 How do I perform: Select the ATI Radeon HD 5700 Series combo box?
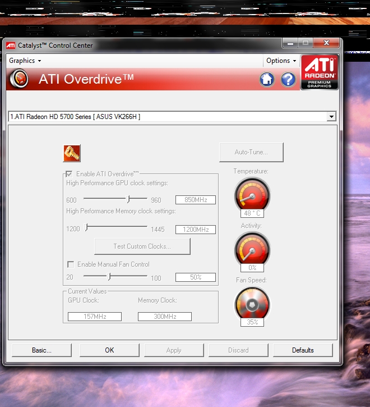[x=172, y=117]
